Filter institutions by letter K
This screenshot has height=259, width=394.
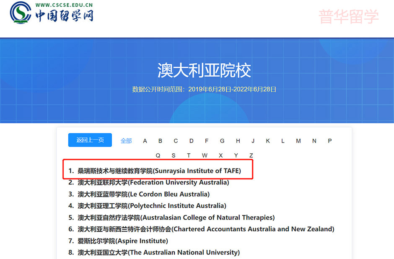point(268,141)
